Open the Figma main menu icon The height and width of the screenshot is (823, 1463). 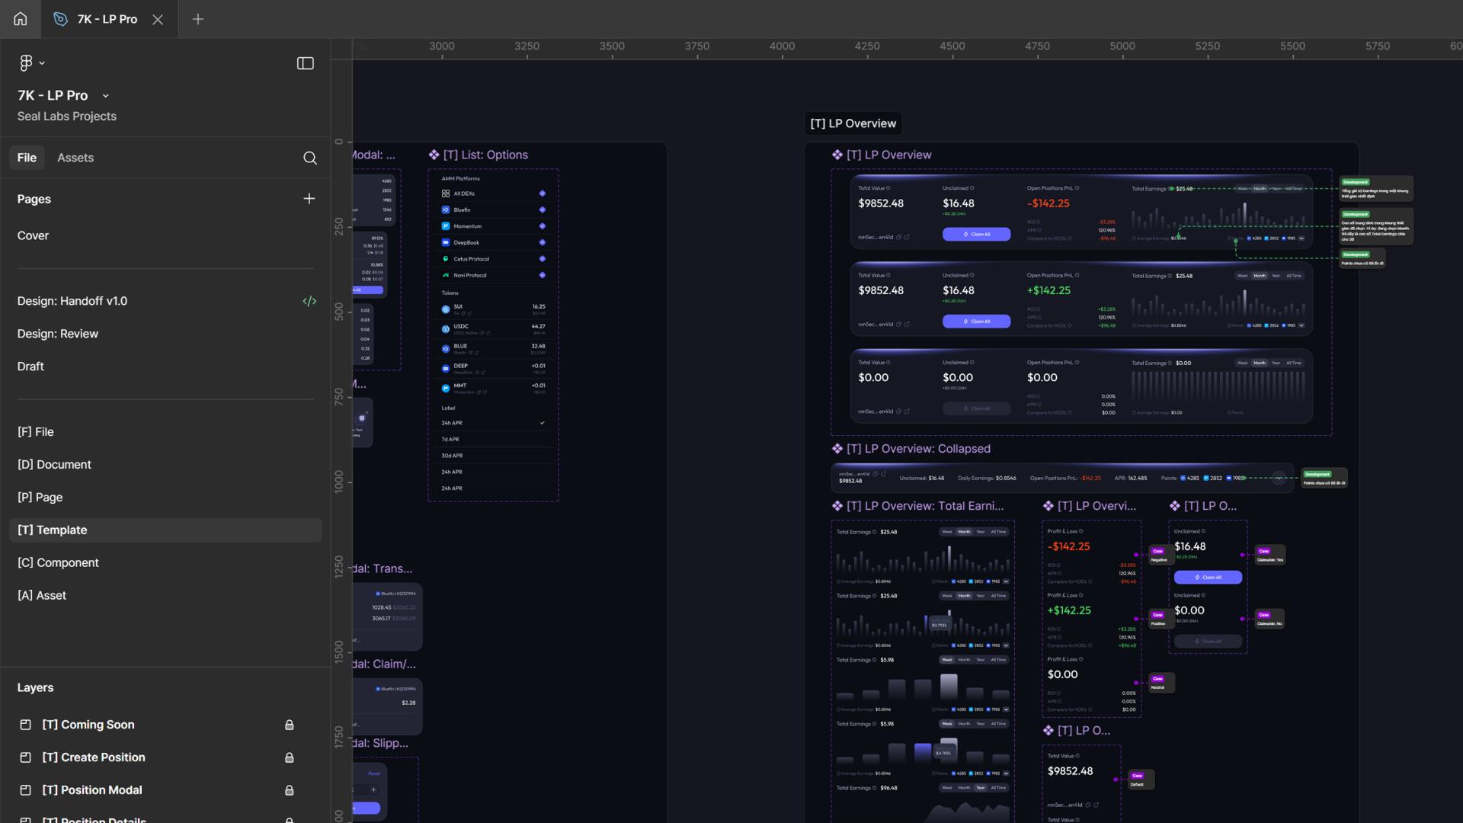(26, 62)
